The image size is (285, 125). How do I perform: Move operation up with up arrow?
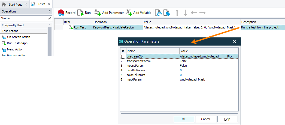[x=177, y=13]
